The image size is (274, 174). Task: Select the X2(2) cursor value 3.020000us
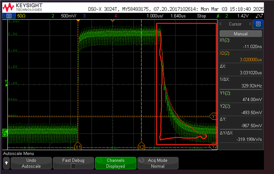tap(251, 60)
